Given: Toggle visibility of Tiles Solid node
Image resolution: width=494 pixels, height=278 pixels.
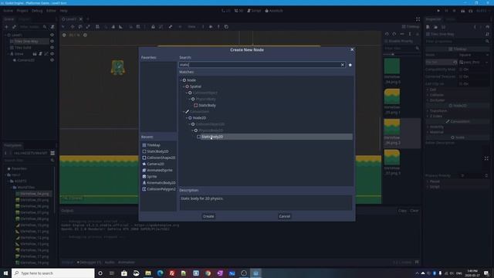Looking at the screenshot, I should (52, 48).
